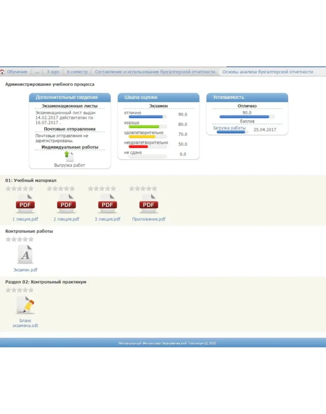Open Составление и использование бухгалтерской отчетности breadcrumb
This screenshot has width=326, height=414.
pyautogui.click(x=155, y=72)
